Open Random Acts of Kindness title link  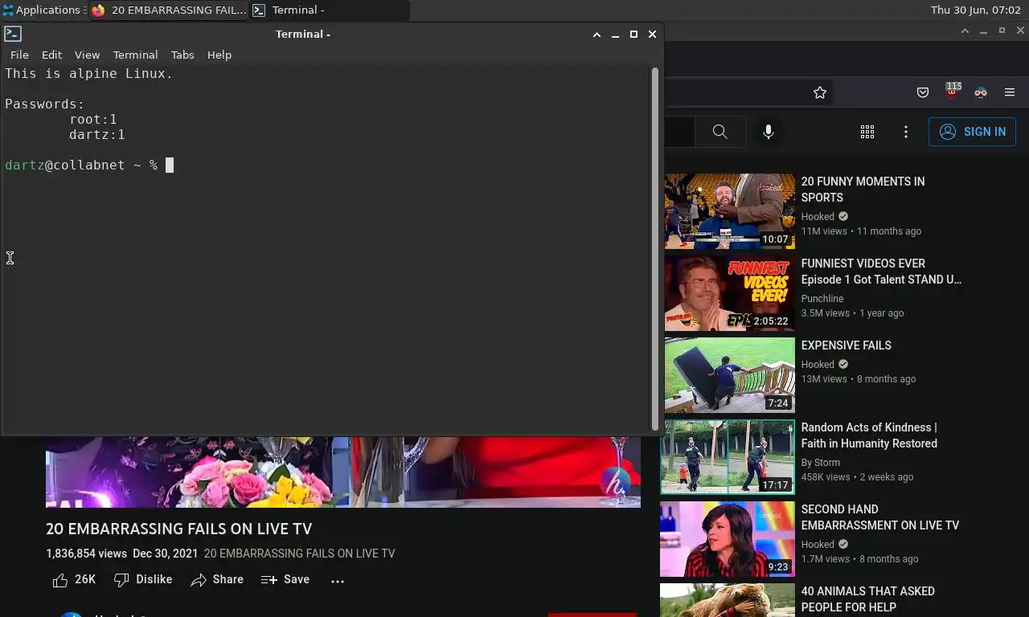(869, 435)
